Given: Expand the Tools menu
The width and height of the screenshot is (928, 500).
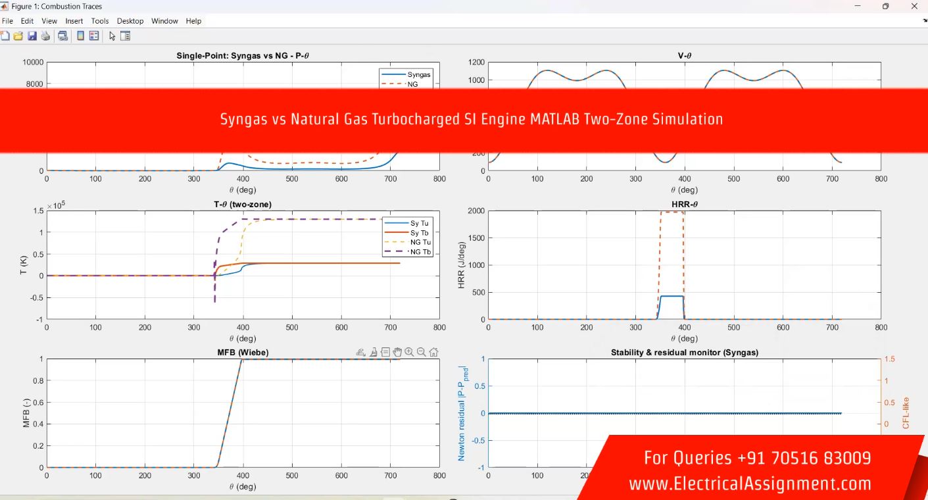Looking at the screenshot, I should click(x=100, y=21).
